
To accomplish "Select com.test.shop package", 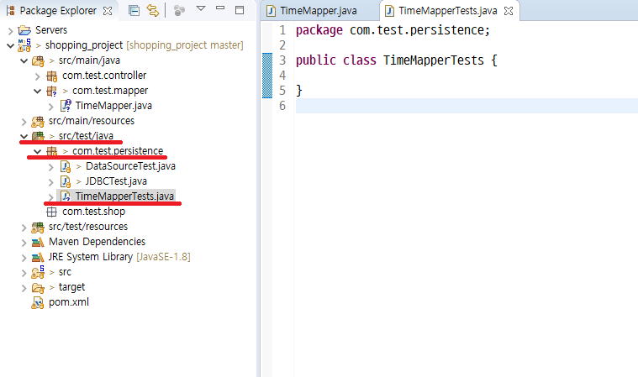I will coord(93,212).
